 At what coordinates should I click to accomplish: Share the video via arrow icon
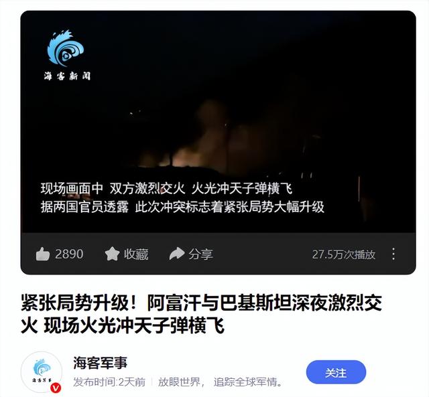177,254
